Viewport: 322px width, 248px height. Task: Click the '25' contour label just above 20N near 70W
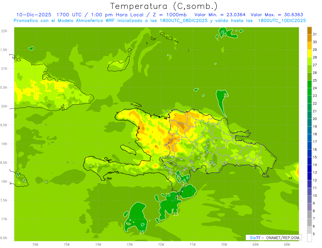[x=226, y=95]
